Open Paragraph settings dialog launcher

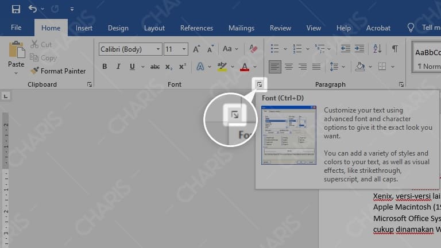point(401,84)
